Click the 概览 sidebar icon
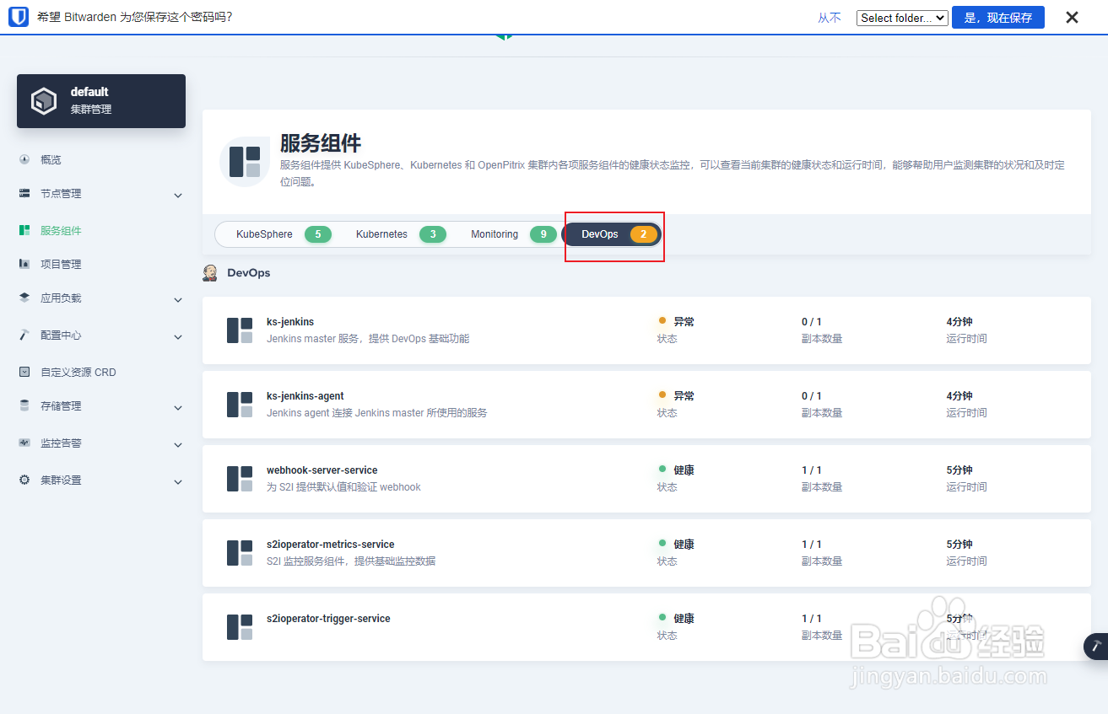The height and width of the screenshot is (714, 1108). pos(24,159)
